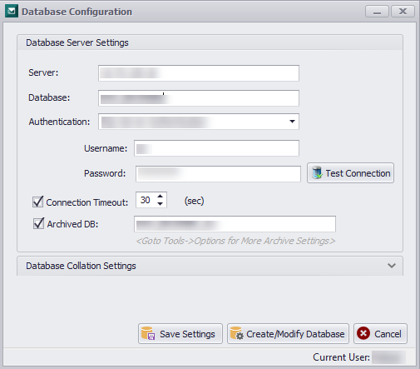
Task: Close the Database Configuration window
Action: [403, 12]
